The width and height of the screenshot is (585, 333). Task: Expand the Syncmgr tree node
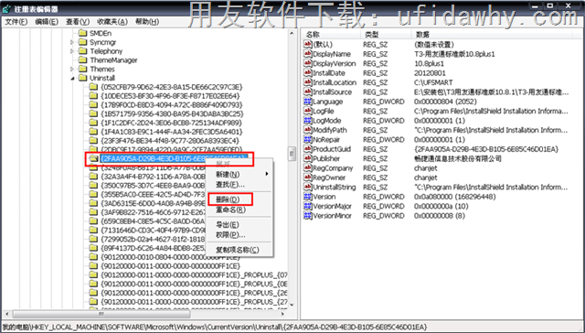[x=72, y=42]
